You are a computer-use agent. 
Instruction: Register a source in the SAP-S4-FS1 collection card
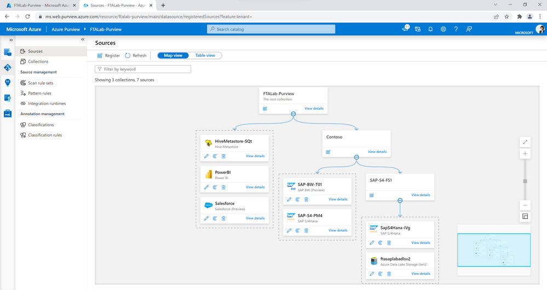point(372,196)
